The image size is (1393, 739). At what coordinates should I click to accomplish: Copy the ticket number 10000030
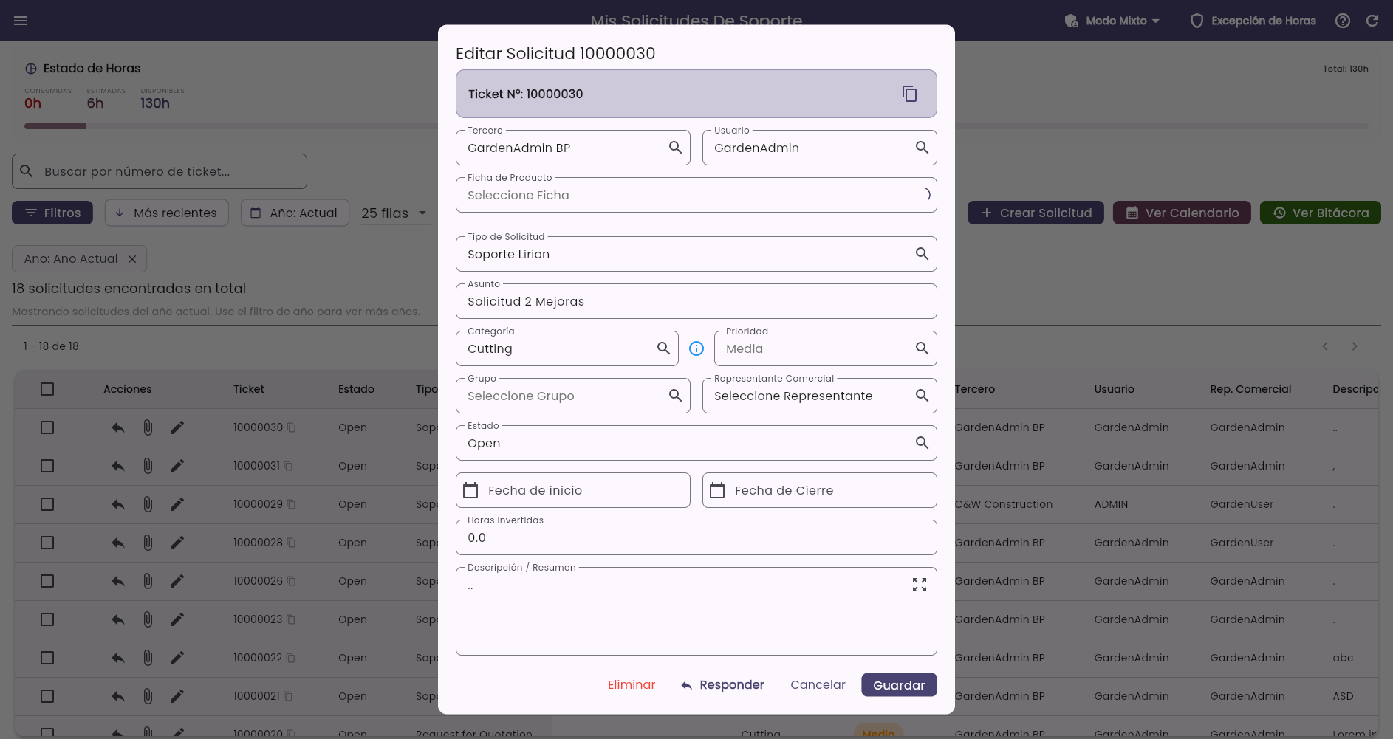pos(909,94)
